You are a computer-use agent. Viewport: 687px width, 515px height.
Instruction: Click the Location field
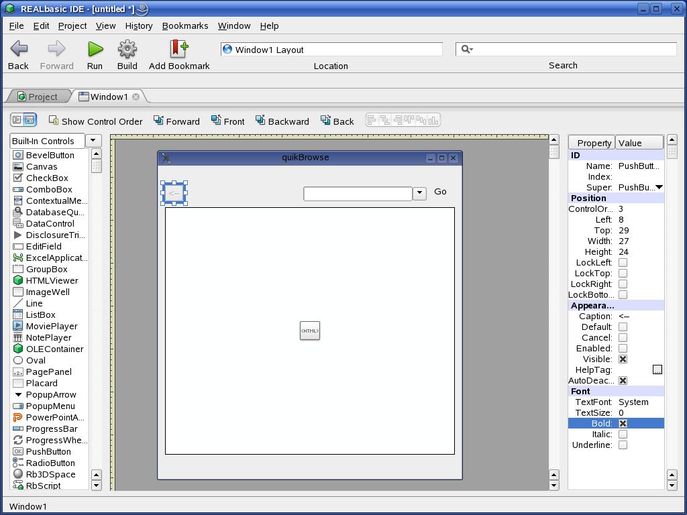pyautogui.click(x=331, y=49)
